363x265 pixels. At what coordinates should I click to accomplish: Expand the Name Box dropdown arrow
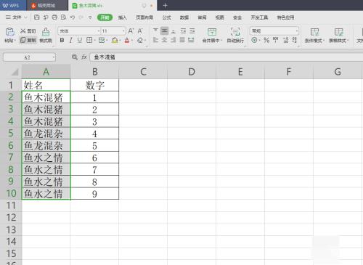tap(54, 57)
